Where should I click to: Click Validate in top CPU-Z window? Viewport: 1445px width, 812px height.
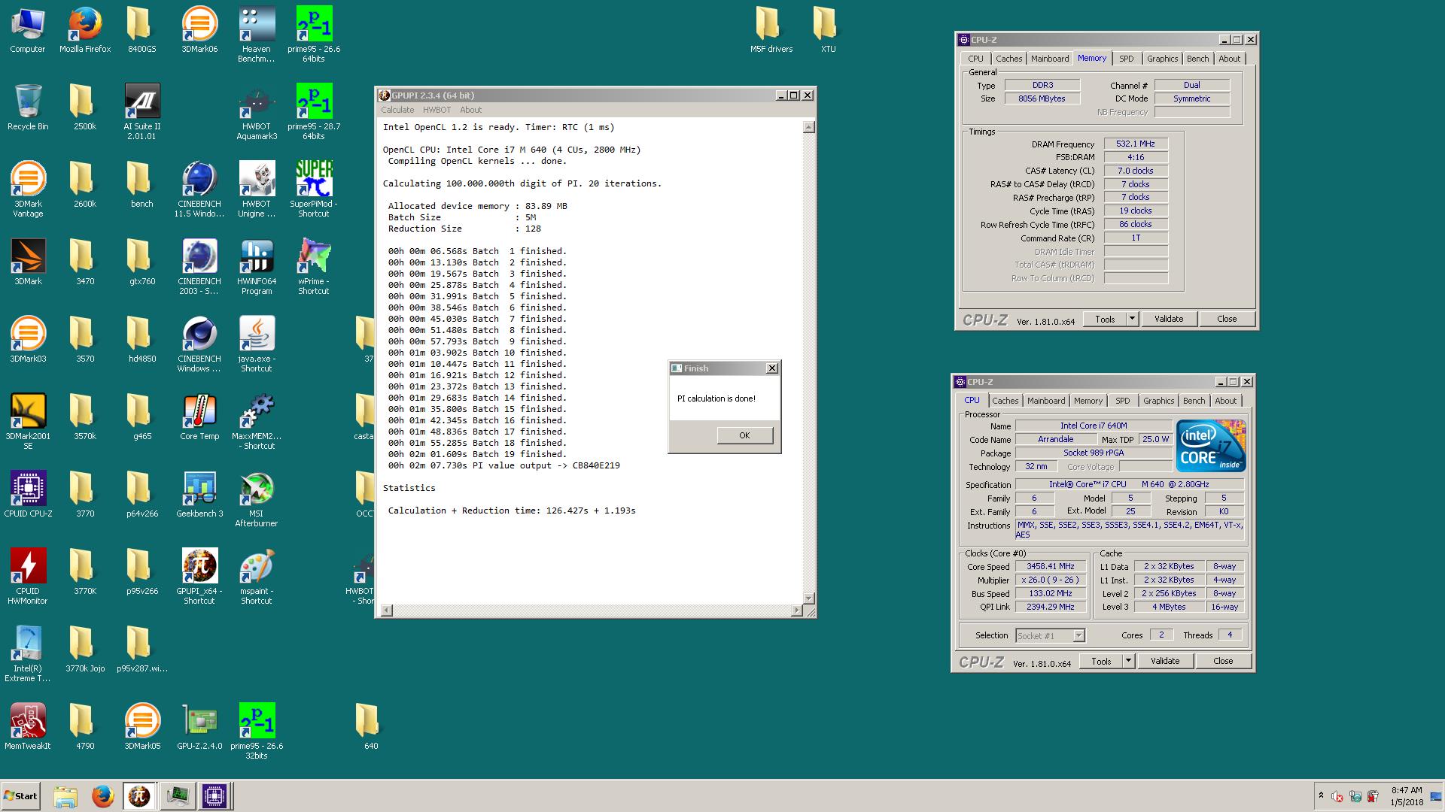click(x=1169, y=319)
